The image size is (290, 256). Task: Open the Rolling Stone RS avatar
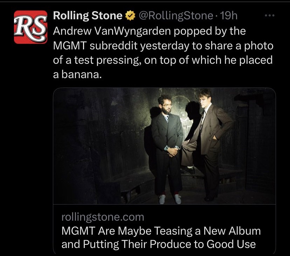tap(30, 27)
